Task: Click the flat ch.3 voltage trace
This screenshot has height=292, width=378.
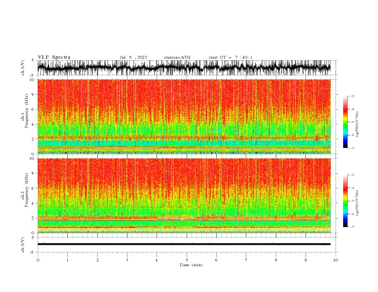Action: click(184, 244)
